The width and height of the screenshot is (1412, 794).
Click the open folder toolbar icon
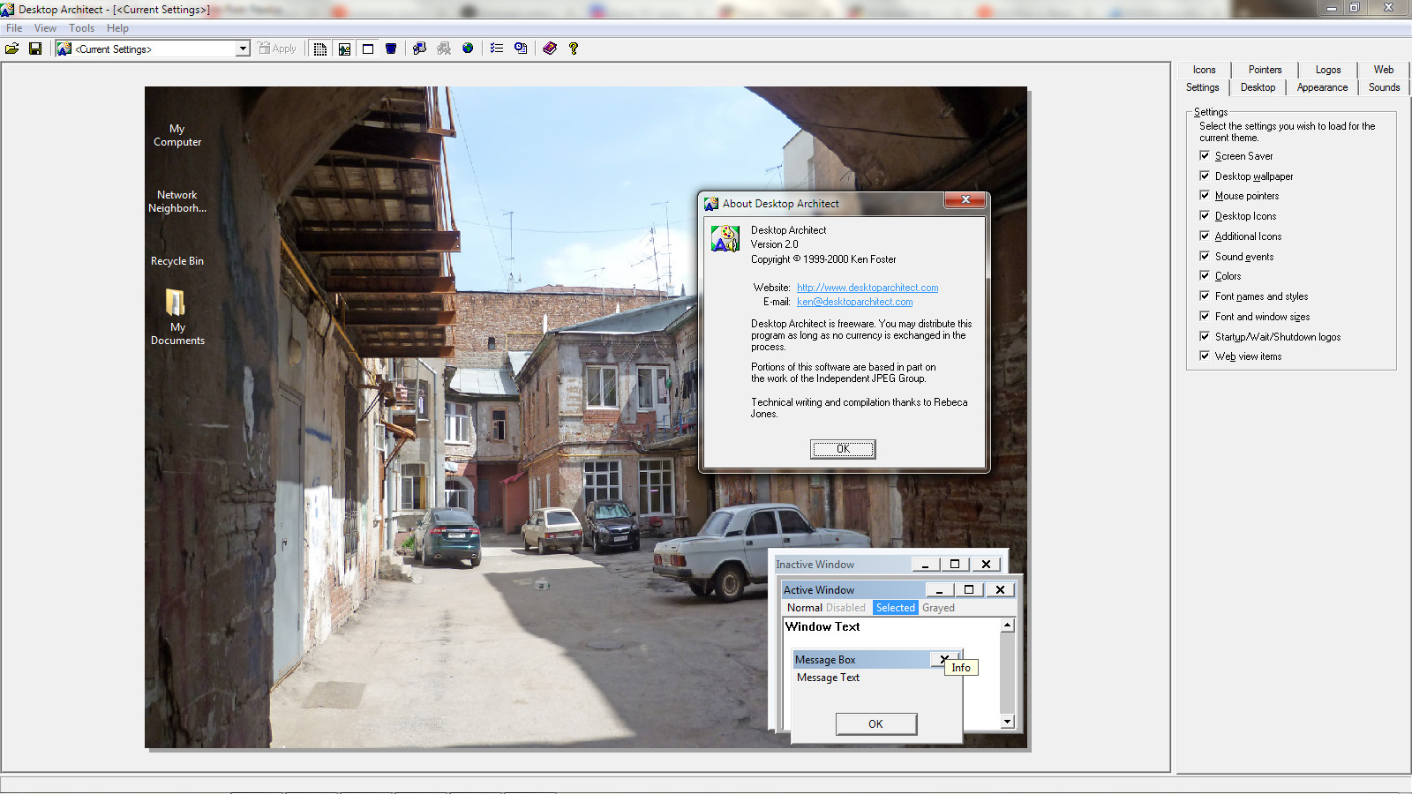(12, 49)
